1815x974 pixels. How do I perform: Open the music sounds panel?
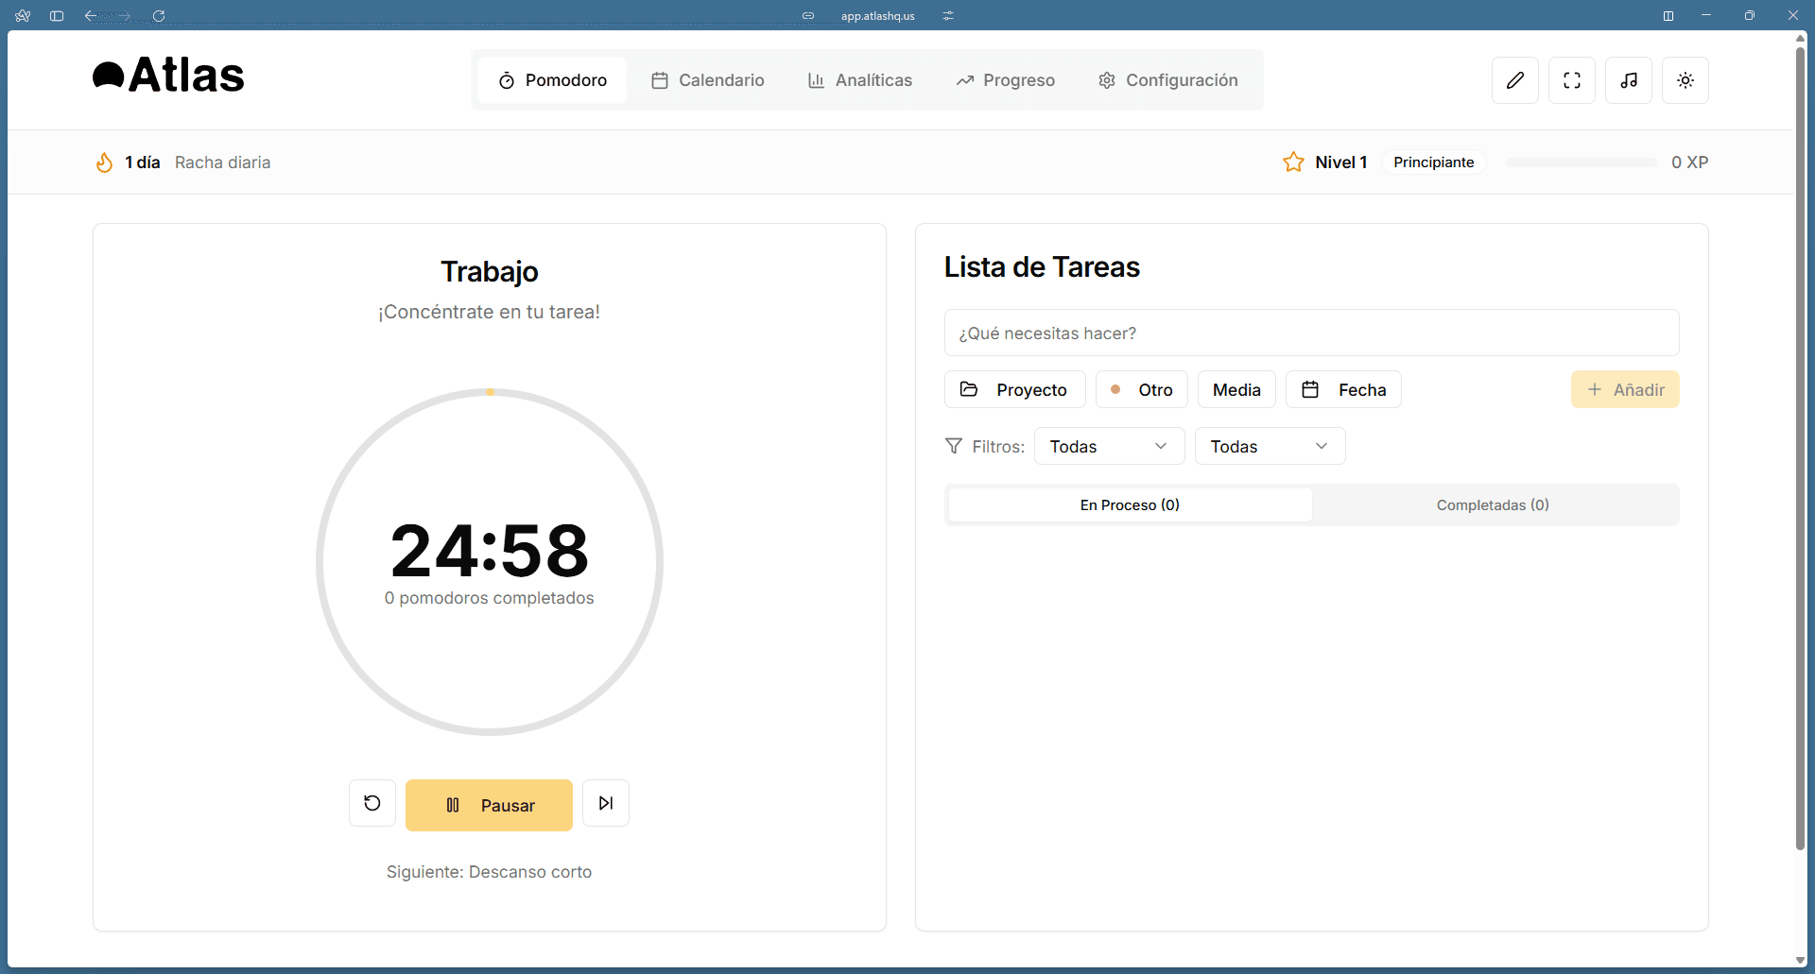coord(1628,80)
